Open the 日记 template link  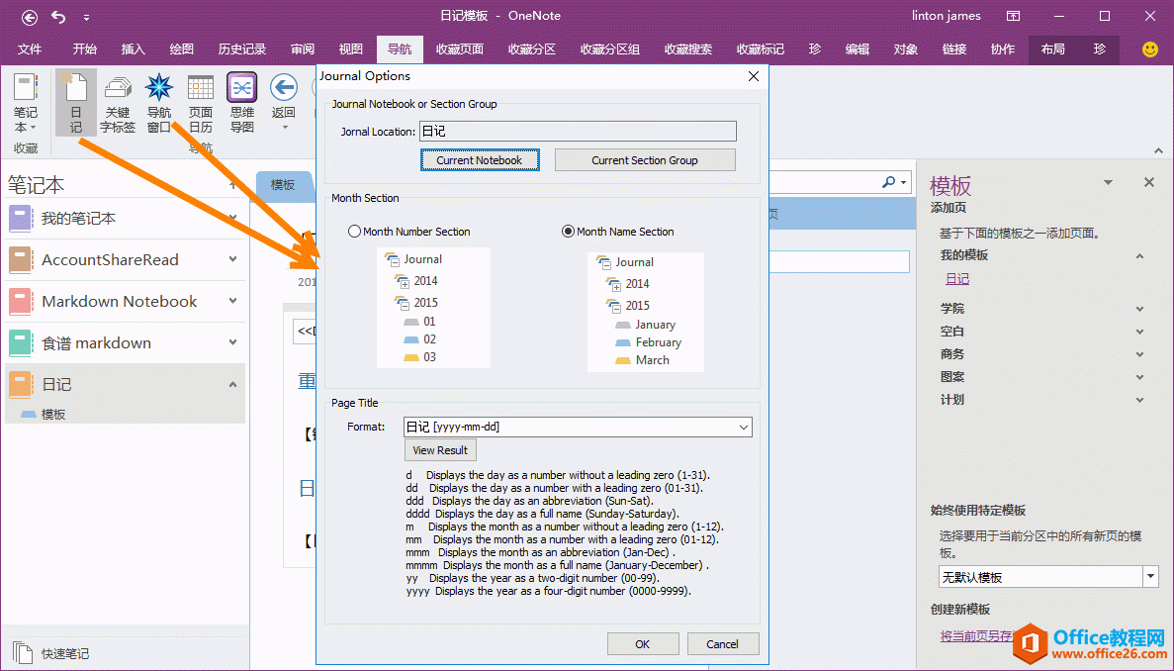956,279
